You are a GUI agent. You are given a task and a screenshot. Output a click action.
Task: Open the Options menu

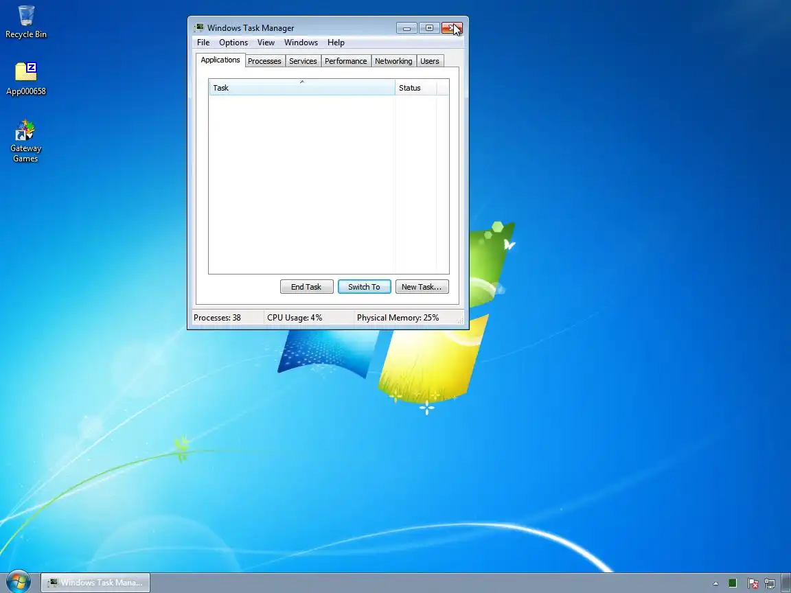point(233,43)
